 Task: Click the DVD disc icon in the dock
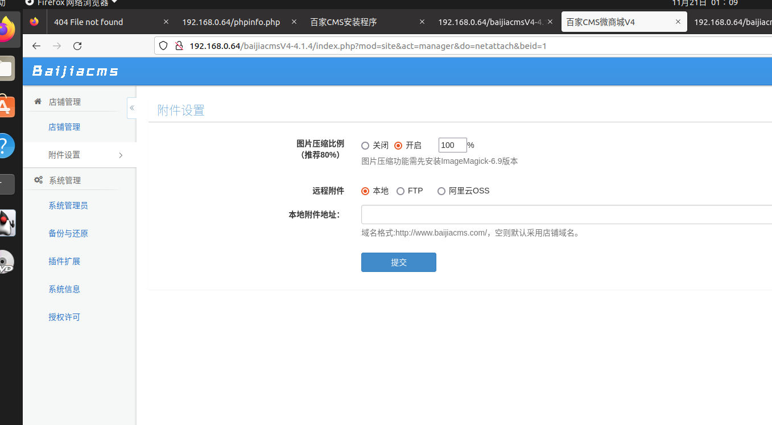tap(6, 262)
